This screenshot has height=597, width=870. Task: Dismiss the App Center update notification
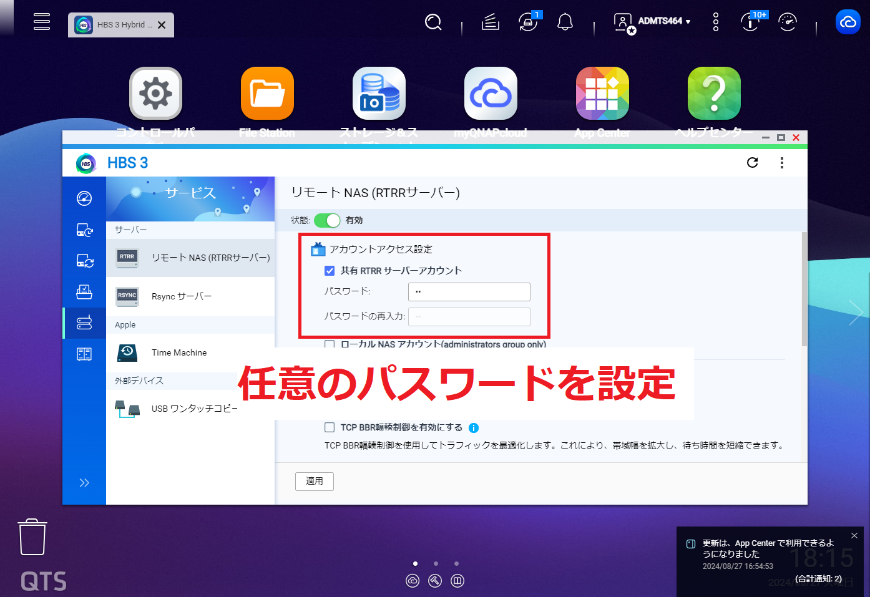pos(854,536)
